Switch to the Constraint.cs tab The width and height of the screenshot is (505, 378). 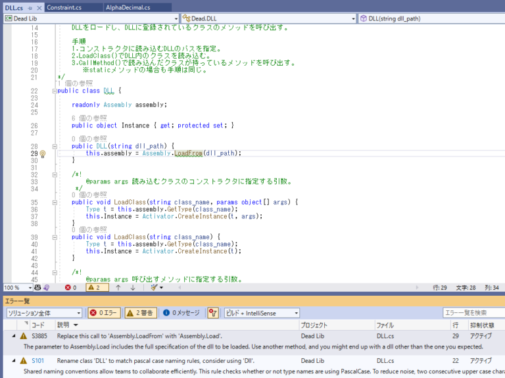(x=64, y=7)
